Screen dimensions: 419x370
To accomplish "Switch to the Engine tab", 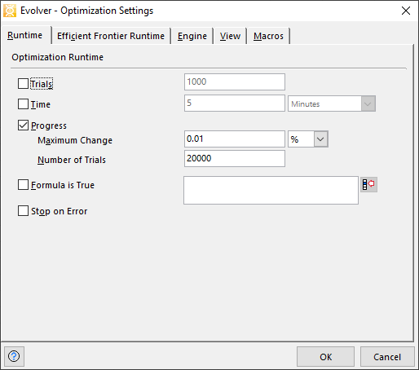I will tap(192, 36).
